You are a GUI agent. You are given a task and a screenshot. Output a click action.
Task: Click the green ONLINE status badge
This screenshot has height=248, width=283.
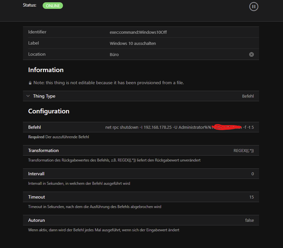[52, 6]
